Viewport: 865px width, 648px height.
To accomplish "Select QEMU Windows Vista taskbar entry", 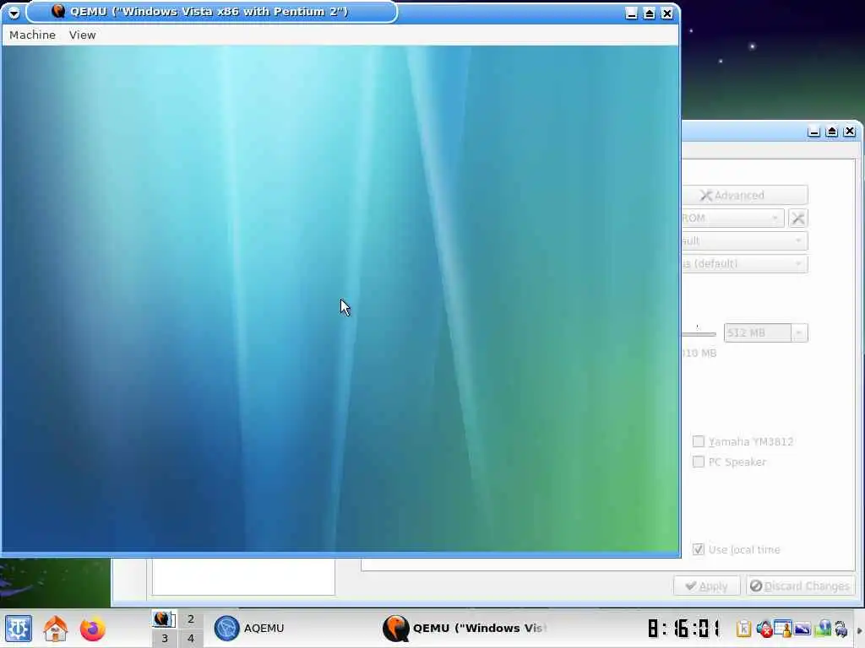I will tap(464, 628).
